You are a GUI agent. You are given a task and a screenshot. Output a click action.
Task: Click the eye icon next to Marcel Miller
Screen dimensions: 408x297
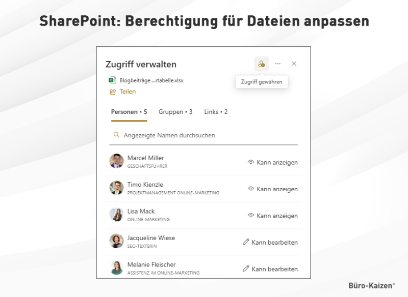click(x=250, y=162)
